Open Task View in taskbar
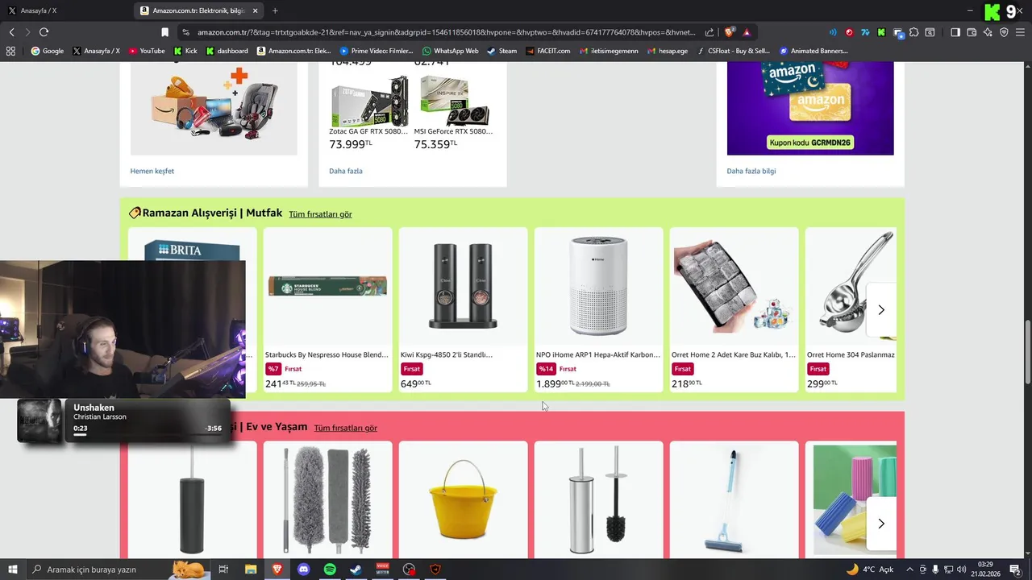Screen dimensions: 1032x580 (x=223, y=570)
